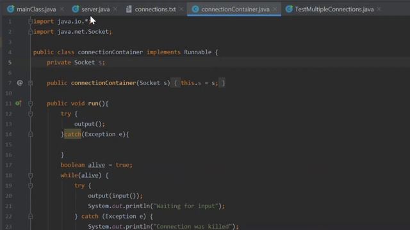Click the output(); call on line 13
Screen dimensions: 410x230
90,124
